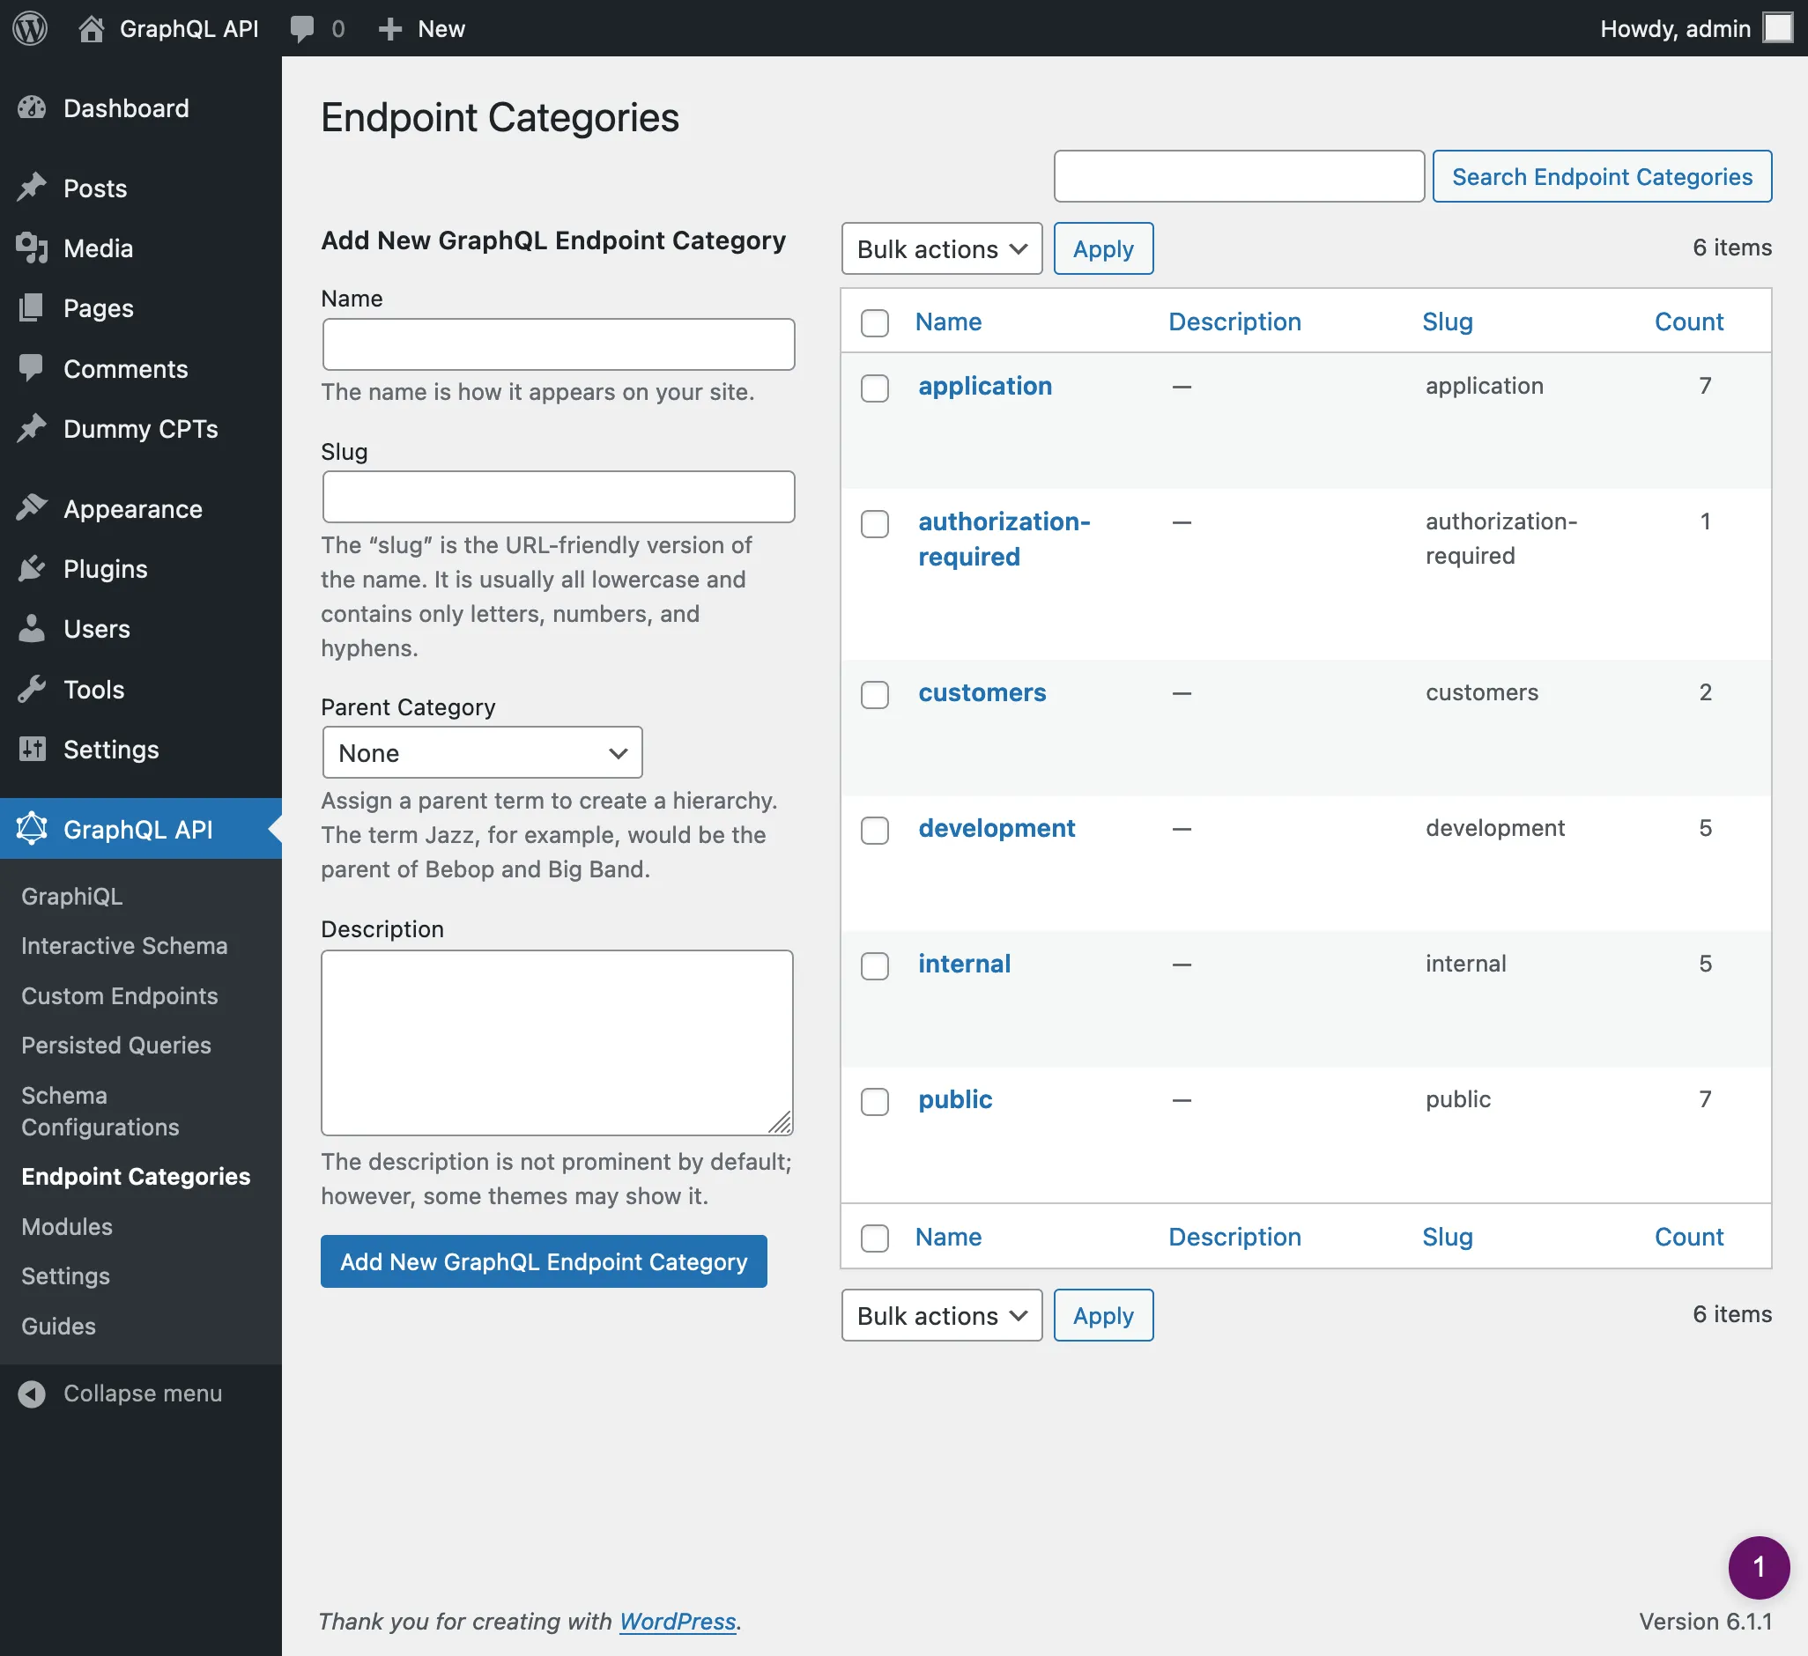
Task: Open Guides section in GraphQL API
Action: point(56,1326)
